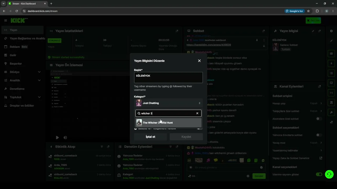Open the Yayın sidebar page
The width and height of the screenshot is (337, 189).
22,30
